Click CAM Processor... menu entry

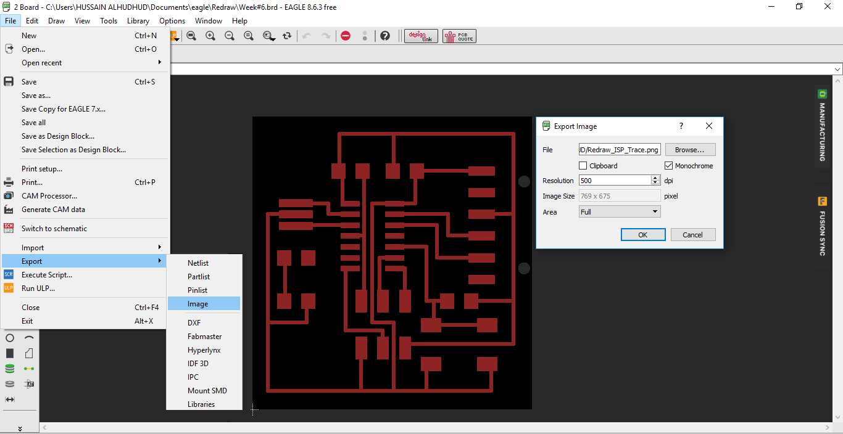tap(85, 196)
